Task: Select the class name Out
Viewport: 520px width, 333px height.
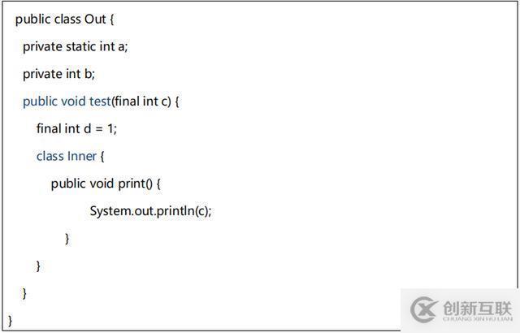Action: tap(95, 19)
